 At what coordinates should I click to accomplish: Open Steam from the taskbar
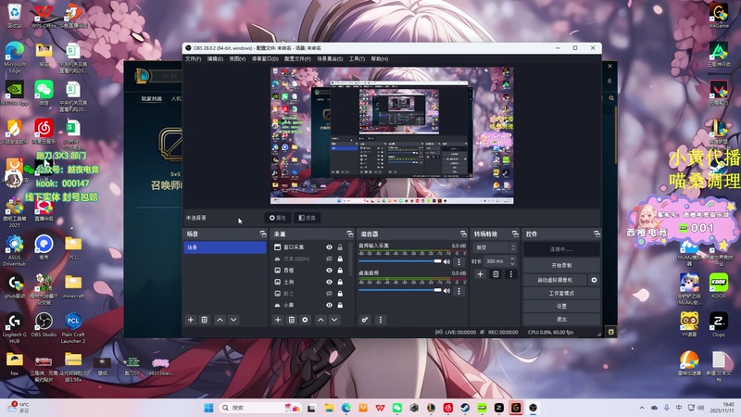[465, 408]
